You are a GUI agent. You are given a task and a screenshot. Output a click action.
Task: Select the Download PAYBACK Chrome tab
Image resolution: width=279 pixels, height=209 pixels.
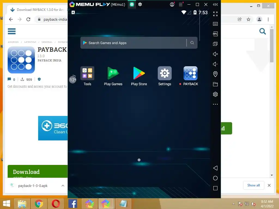(37, 10)
